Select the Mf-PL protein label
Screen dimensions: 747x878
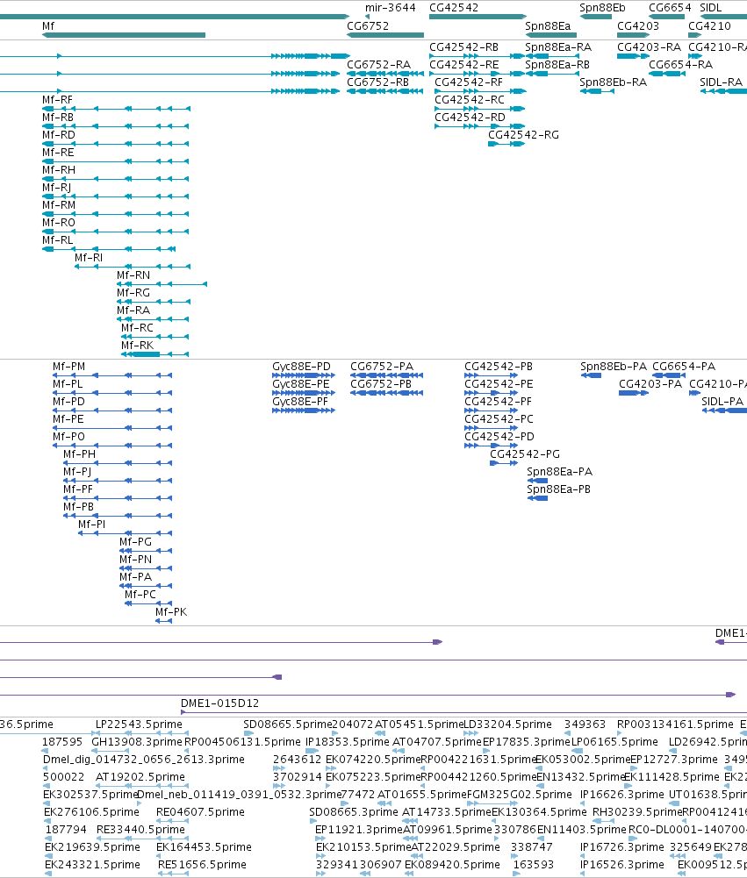click(x=68, y=383)
